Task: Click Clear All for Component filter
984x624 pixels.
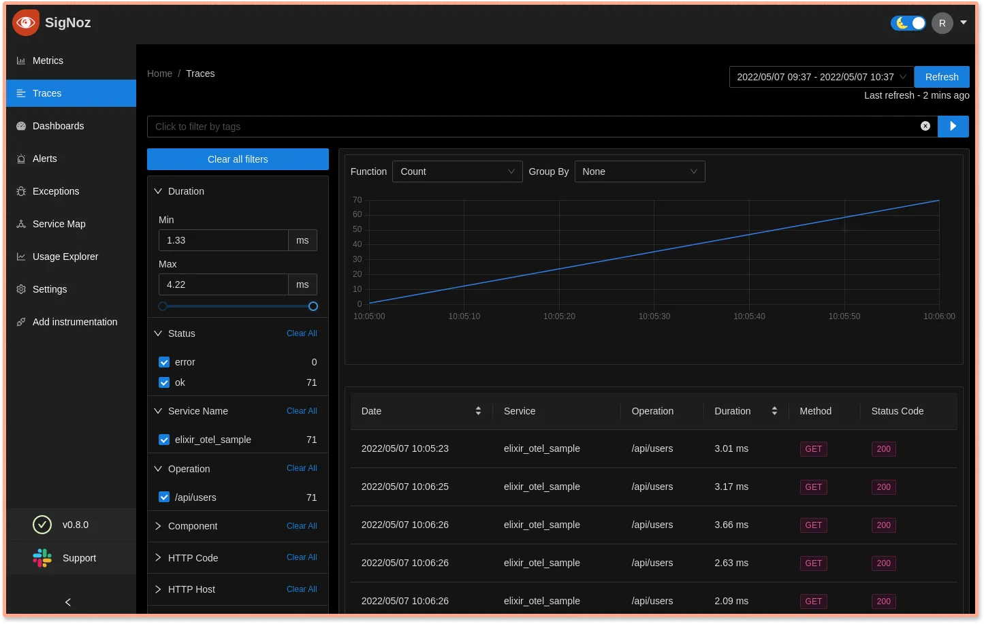Action: pyautogui.click(x=302, y=526)
